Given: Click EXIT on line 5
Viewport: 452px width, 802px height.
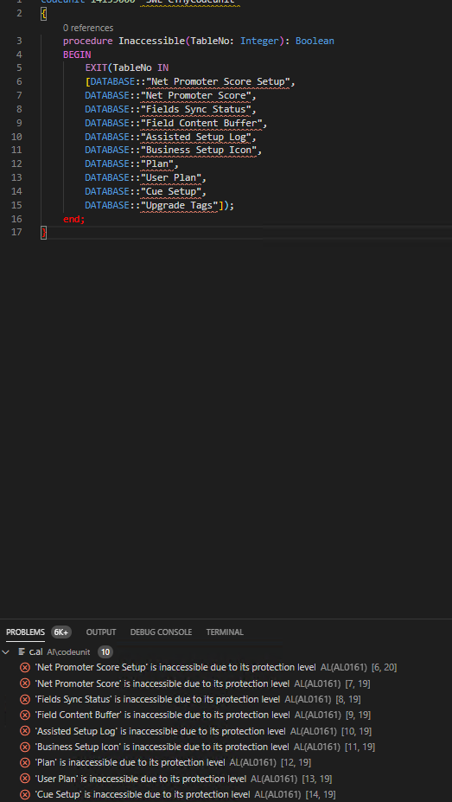Looking at the screenshot, I should pyautogui.click(x=97, y=68).
